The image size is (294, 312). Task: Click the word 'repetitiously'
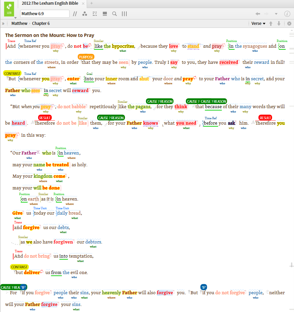tap(103, 107)
